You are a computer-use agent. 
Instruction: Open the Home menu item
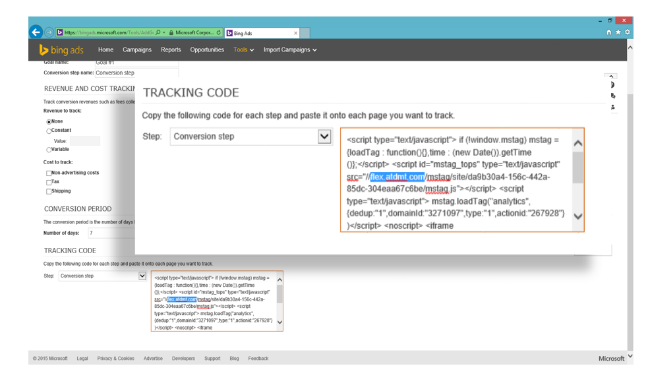105,49
